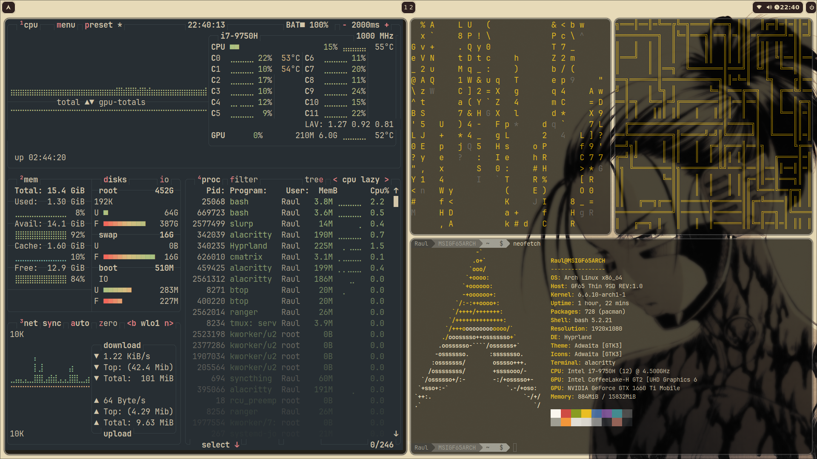Click the clock icon beside 22:40

[777, 7]
